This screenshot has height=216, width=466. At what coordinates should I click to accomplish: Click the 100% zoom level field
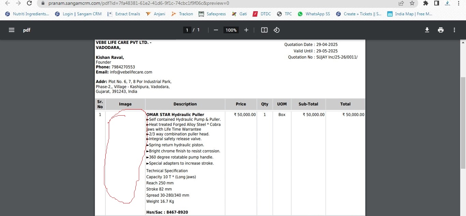click(231, 30)
